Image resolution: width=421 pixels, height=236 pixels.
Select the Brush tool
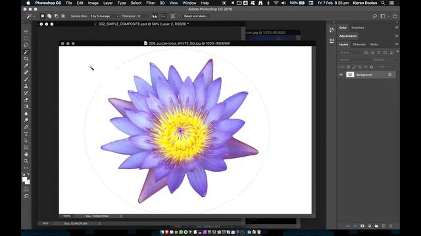[26, 79]
